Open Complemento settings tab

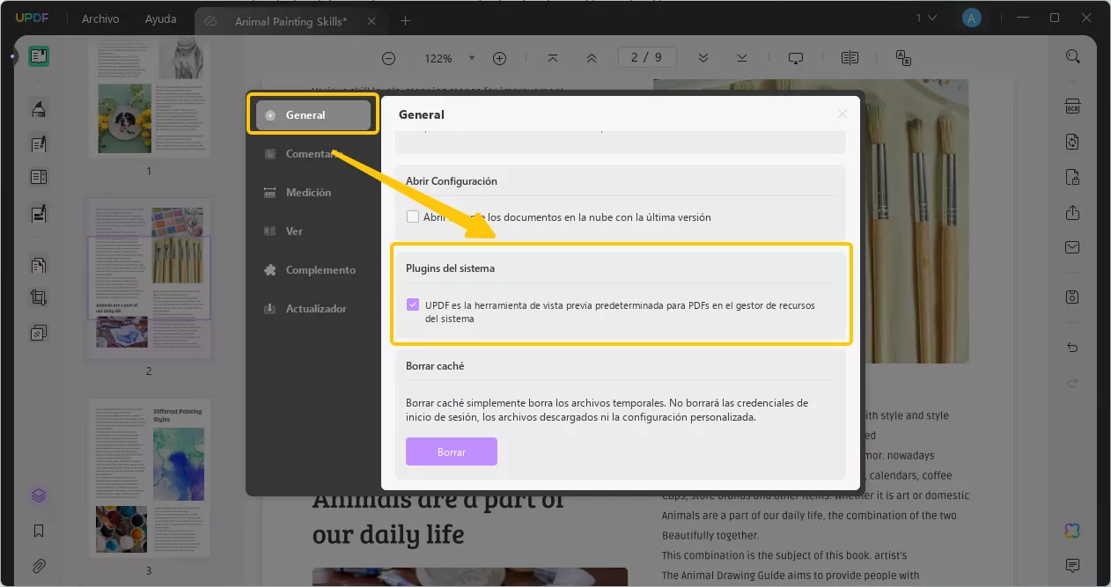[x=313, y=270]
